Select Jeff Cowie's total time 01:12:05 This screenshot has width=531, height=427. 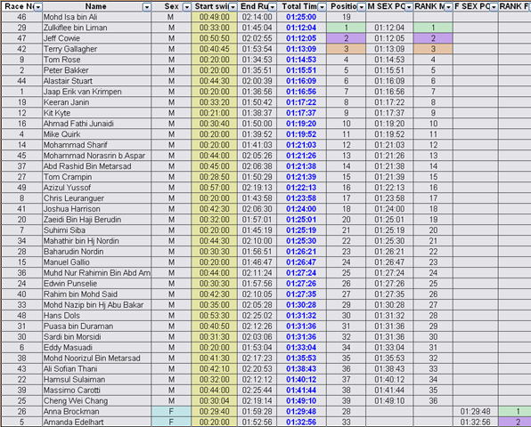pyautogui.click(x=301, y=38)
